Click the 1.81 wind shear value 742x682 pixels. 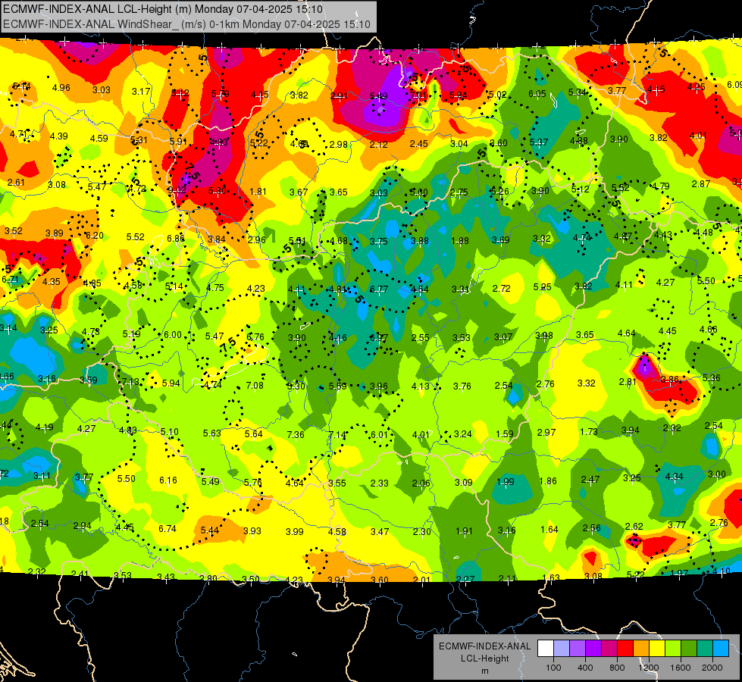click(258, 192)
